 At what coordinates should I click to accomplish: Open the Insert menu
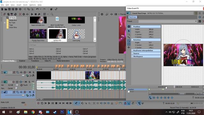point(19,5)
